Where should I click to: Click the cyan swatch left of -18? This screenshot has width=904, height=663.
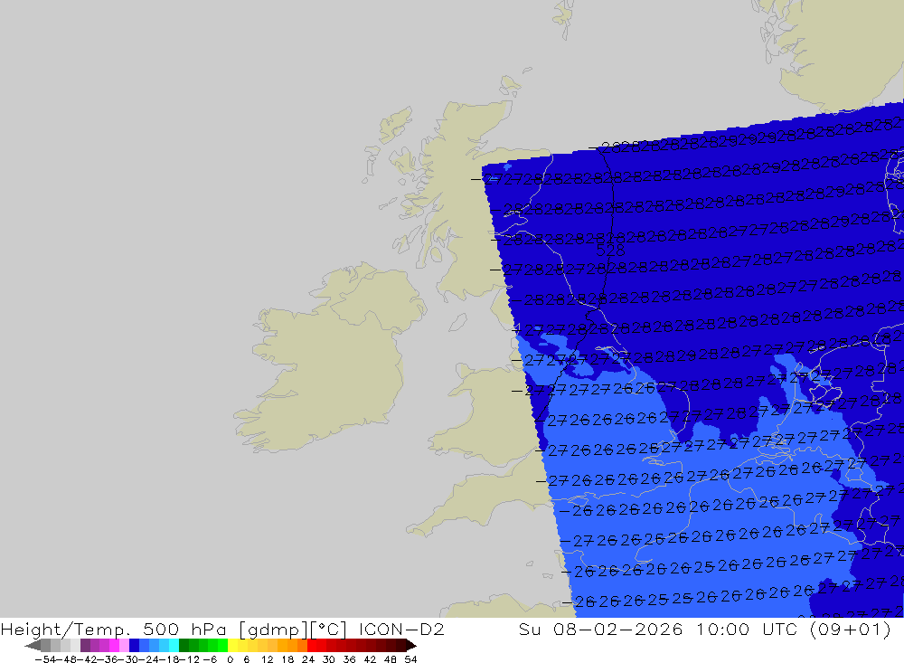[x=174, y=645]
